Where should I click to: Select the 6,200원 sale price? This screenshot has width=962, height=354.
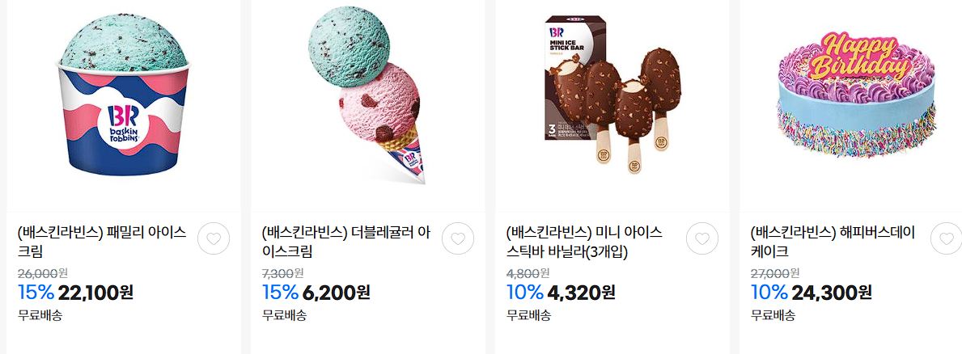tap(337, 293)
